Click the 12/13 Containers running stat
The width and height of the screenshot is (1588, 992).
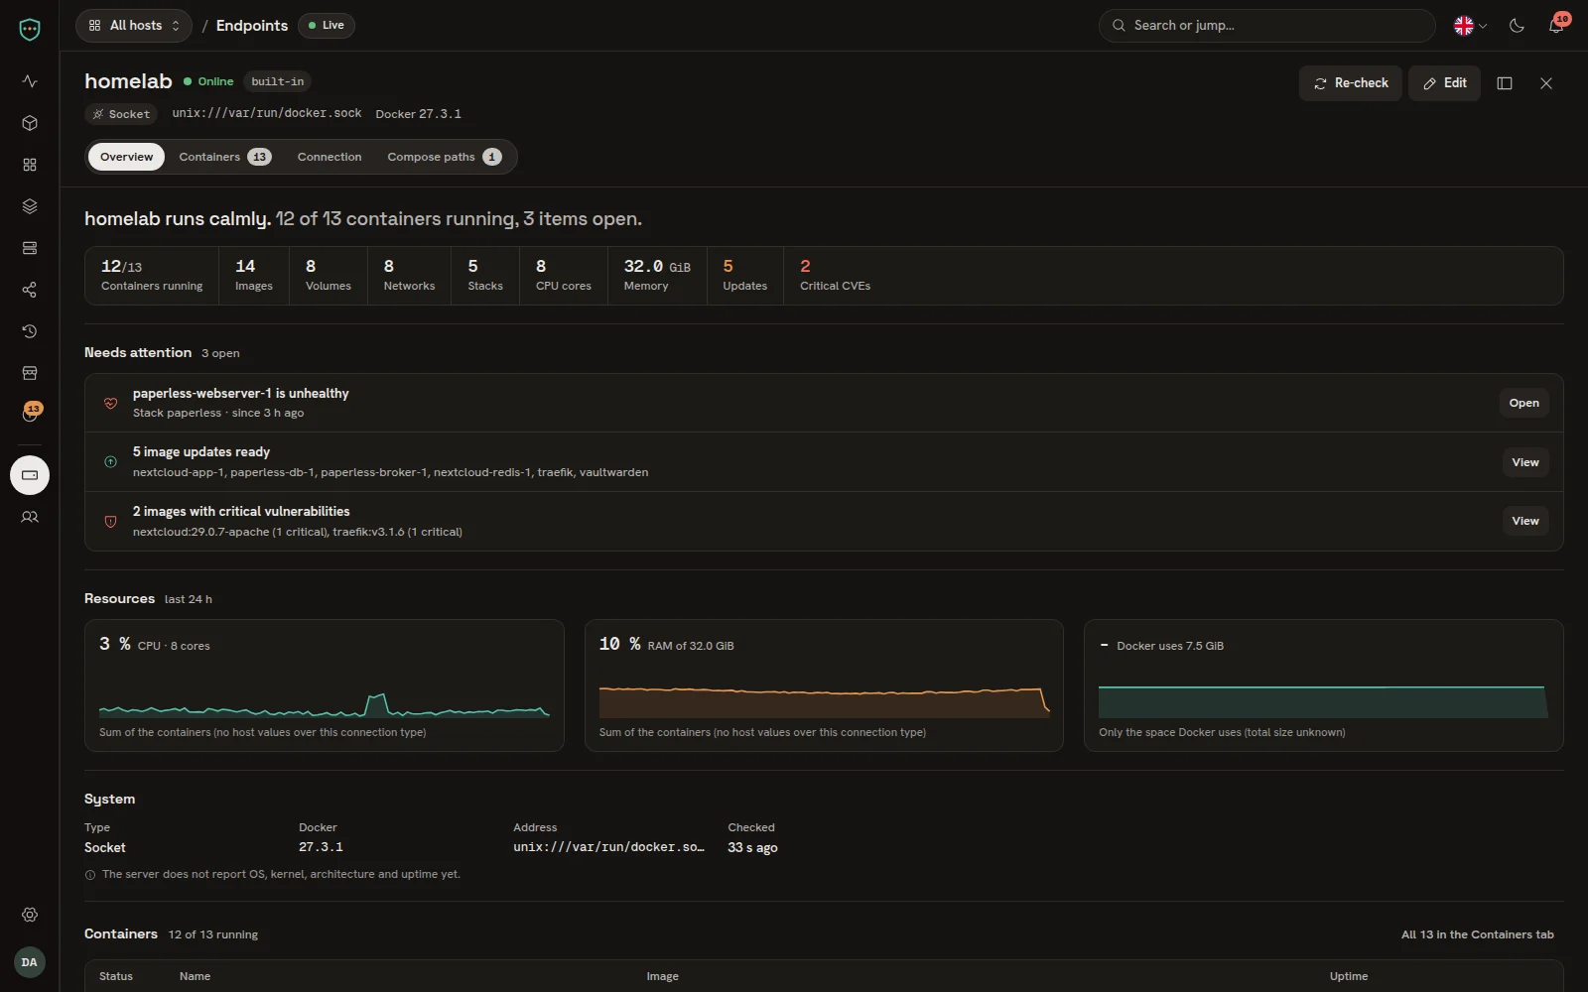[152, 275]
